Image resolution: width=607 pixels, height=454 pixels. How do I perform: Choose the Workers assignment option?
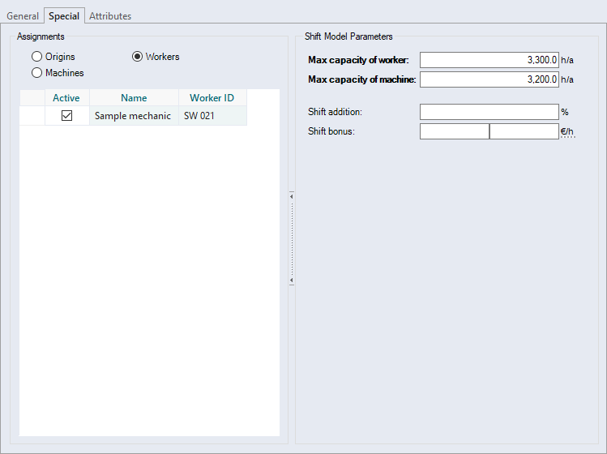tap(137, 57)
